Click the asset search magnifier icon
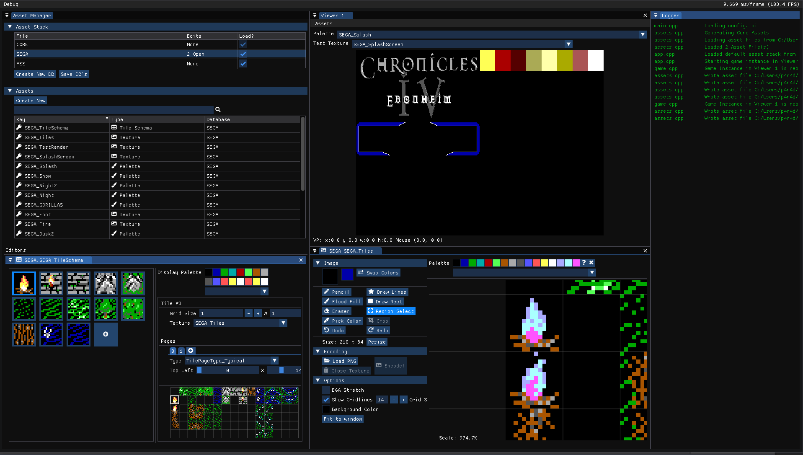 click(x=218, y=110)
